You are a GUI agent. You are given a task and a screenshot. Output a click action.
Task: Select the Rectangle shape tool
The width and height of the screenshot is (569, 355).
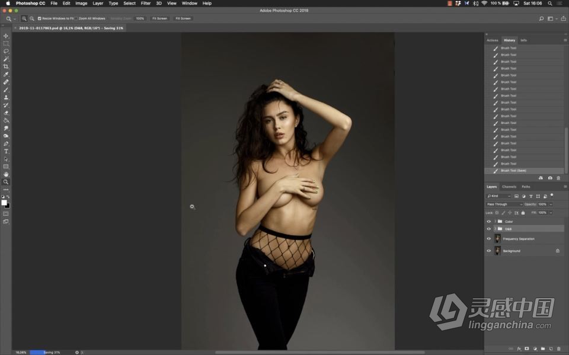6,167
